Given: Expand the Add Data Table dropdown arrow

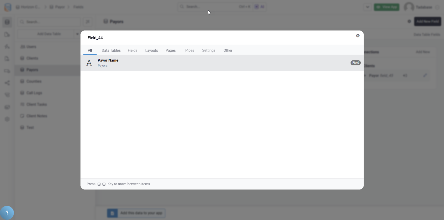Looking at the screenshot, I should 77,34.
